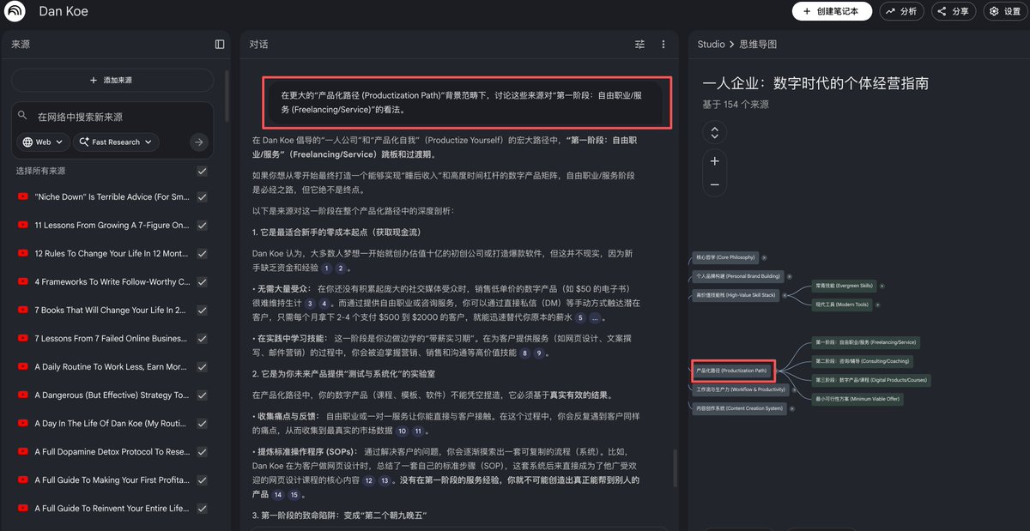Open citation 10 in the chat
The width and height of the screenshot is (1030, 531).
[x=402, y=431]
